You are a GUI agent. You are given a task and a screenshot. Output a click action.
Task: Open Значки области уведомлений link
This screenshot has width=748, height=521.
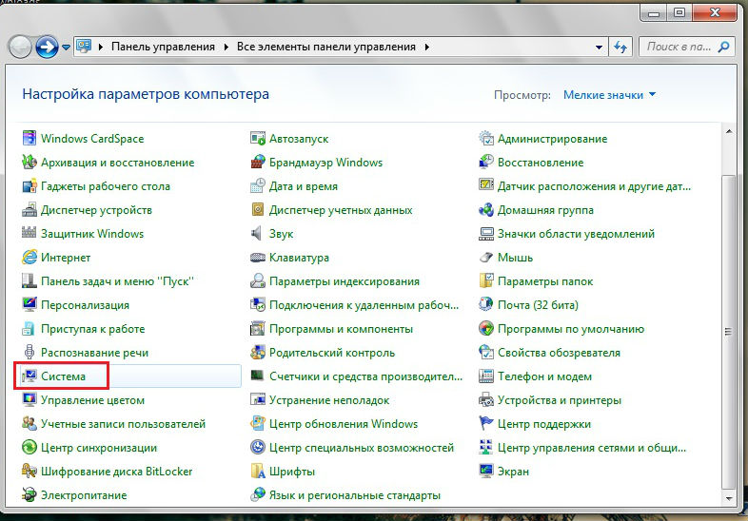tap(577, 234)
